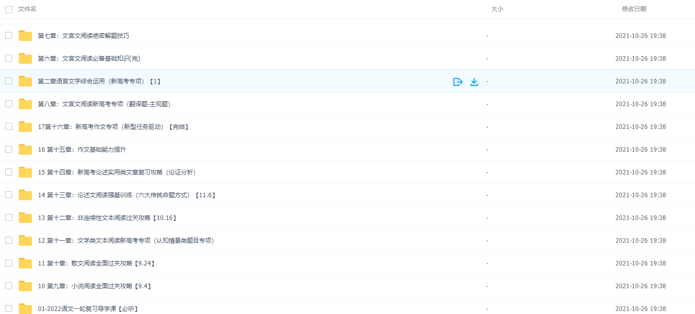Click the share icon on 第二章 row

coord(457,81)
